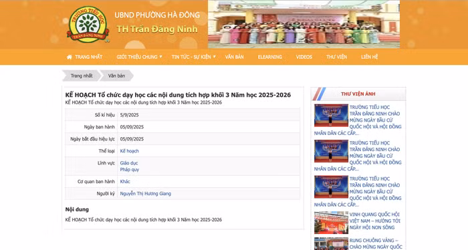Open the third Chào mừng ngày bầu cử thumbnail
The image size is (468, 250).
click(x=331, y=187)
